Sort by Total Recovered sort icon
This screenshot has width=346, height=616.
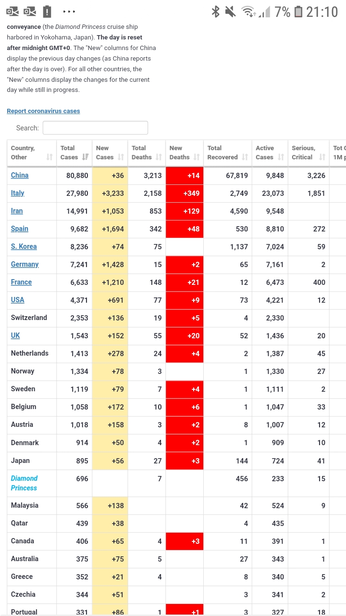click(x=245, y=157)
